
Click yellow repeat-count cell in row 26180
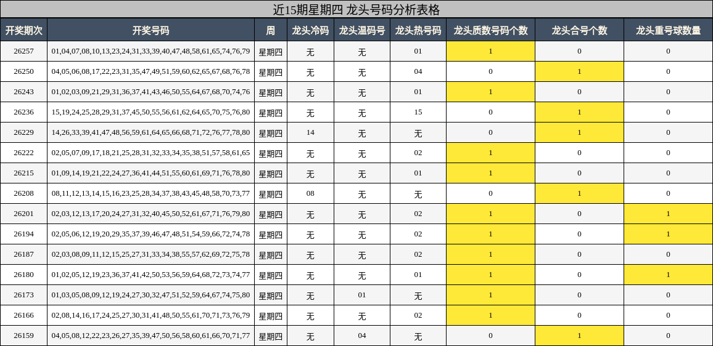(668, 275)
